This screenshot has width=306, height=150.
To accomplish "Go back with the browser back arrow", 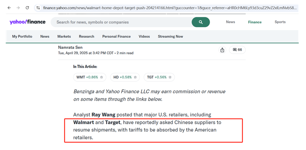I will coord(9,8).
